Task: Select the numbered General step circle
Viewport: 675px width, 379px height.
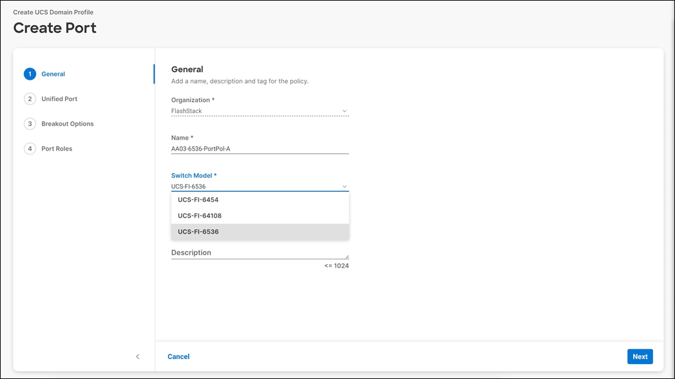Action: [30, 73]
